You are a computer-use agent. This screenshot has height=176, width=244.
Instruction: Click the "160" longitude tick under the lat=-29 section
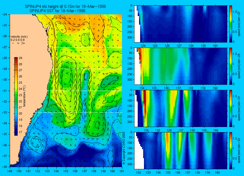coord(215,88)
